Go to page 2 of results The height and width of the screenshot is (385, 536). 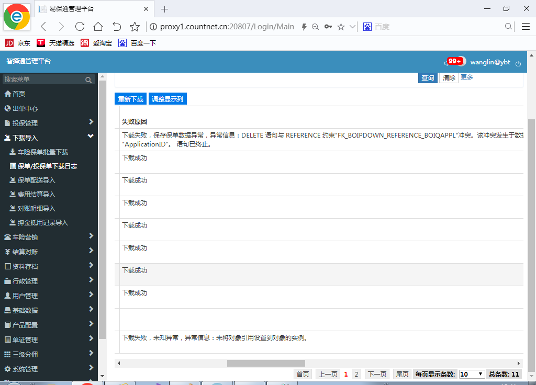[356, 374]
